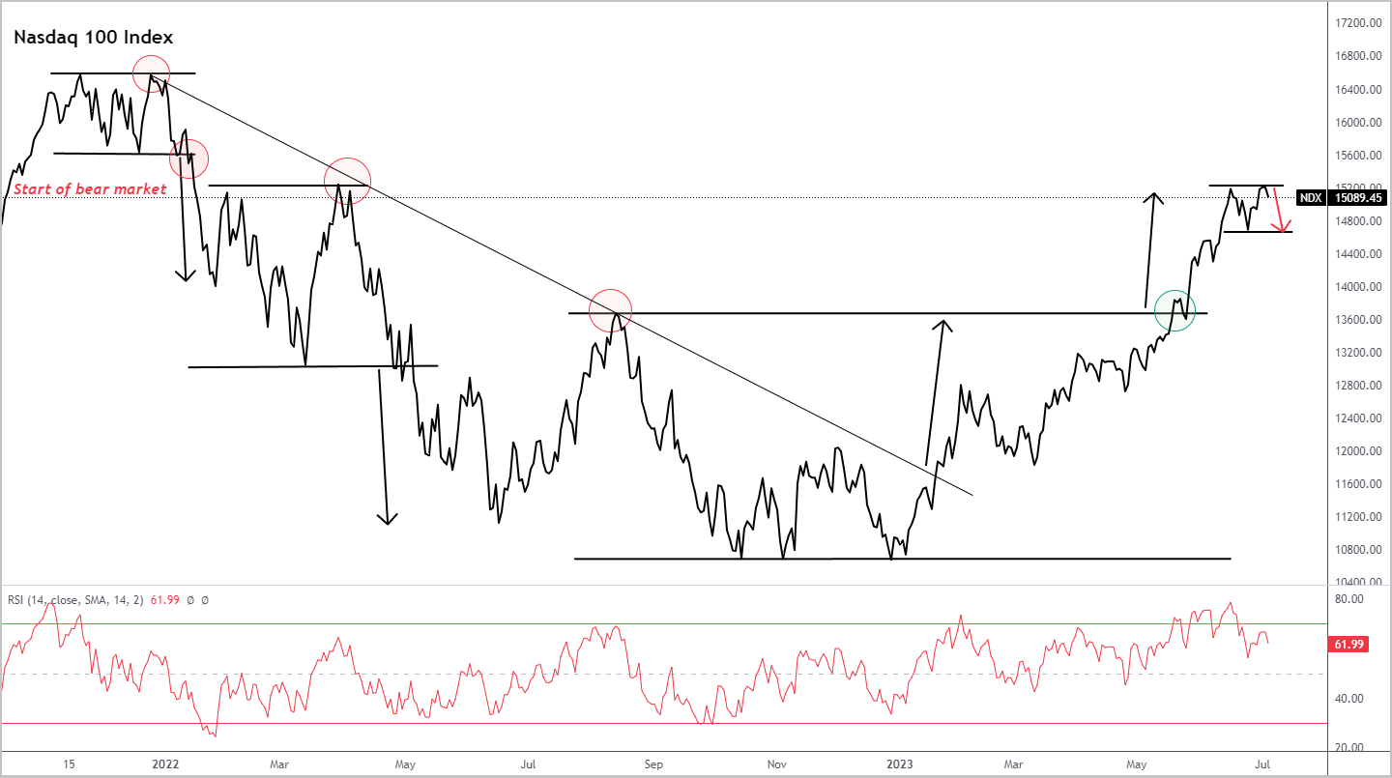This screenshot has height=778, width=1392.
Task: Click the 2023 label on time axis
Action: [x=902, y=764]
